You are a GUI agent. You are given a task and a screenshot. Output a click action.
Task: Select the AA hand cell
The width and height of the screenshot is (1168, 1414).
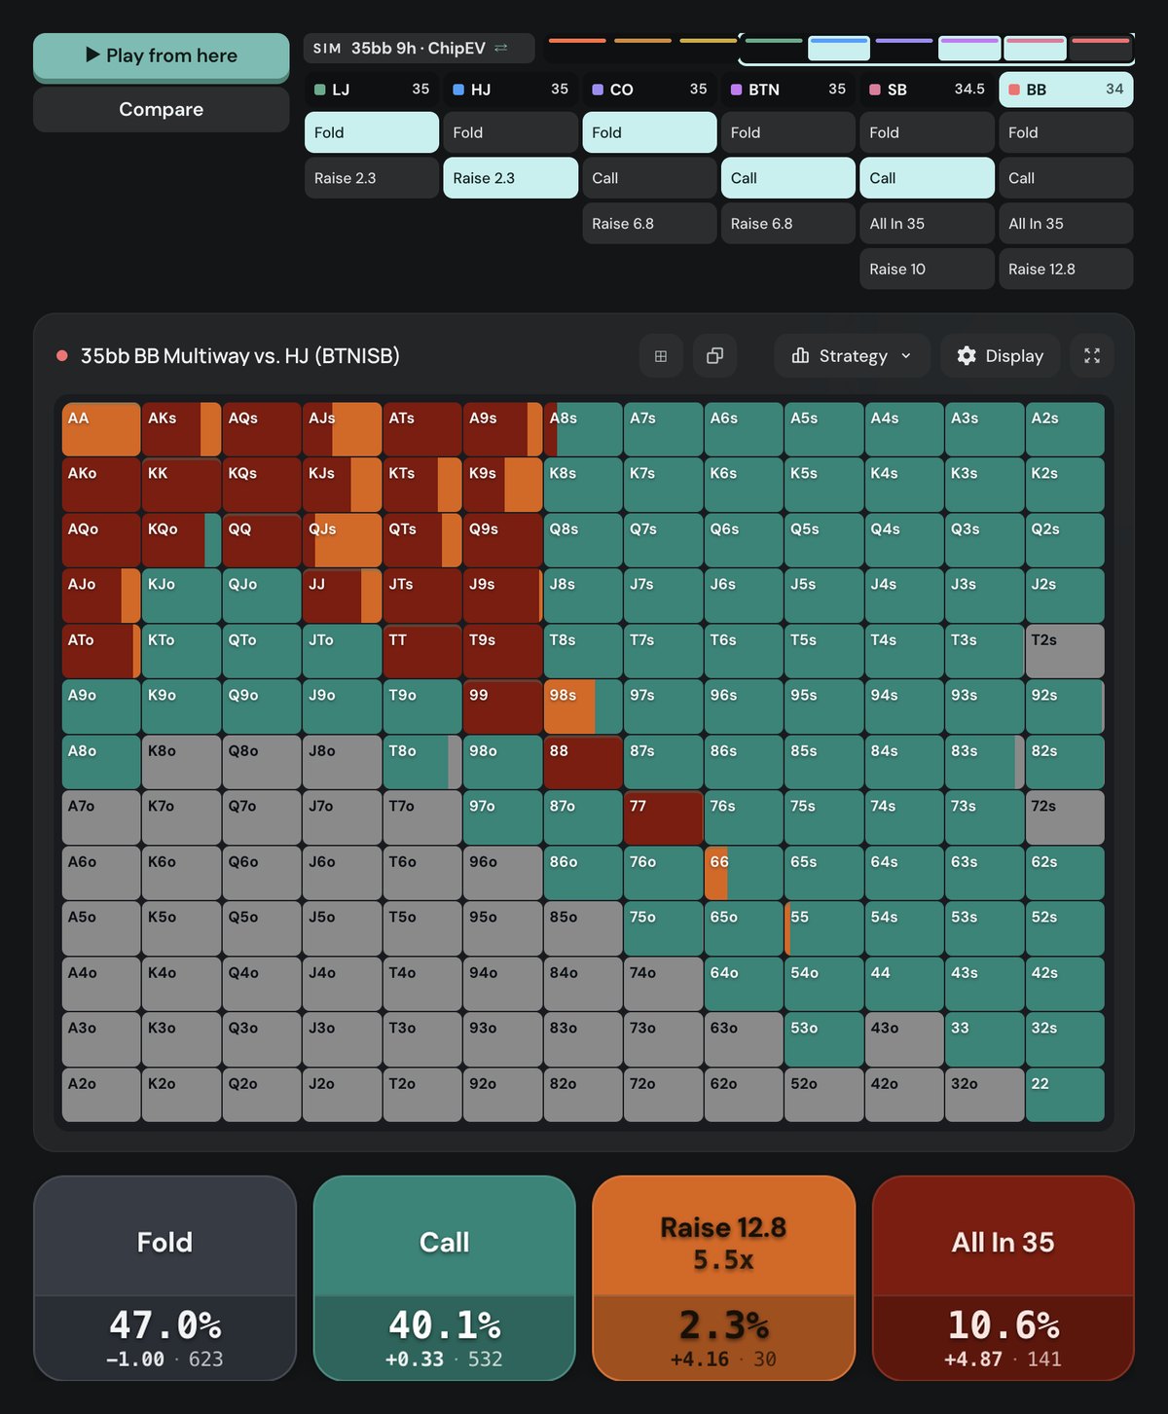tap(101, 429)
